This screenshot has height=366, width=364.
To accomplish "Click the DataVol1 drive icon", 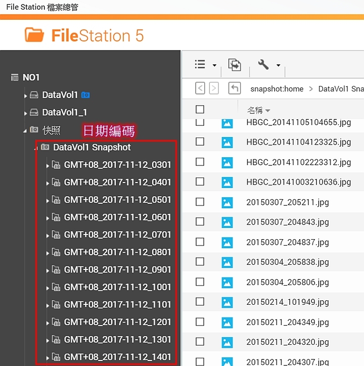I will tap(34, 95).
